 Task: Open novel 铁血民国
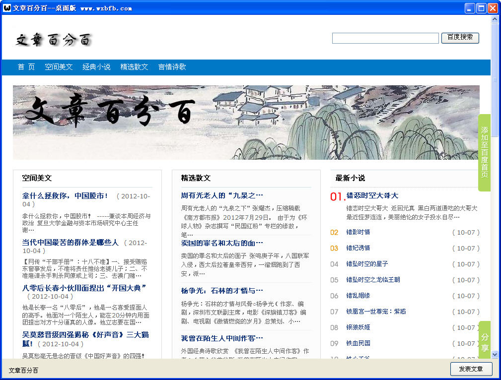pyautogui.click(x=358, y=343)
